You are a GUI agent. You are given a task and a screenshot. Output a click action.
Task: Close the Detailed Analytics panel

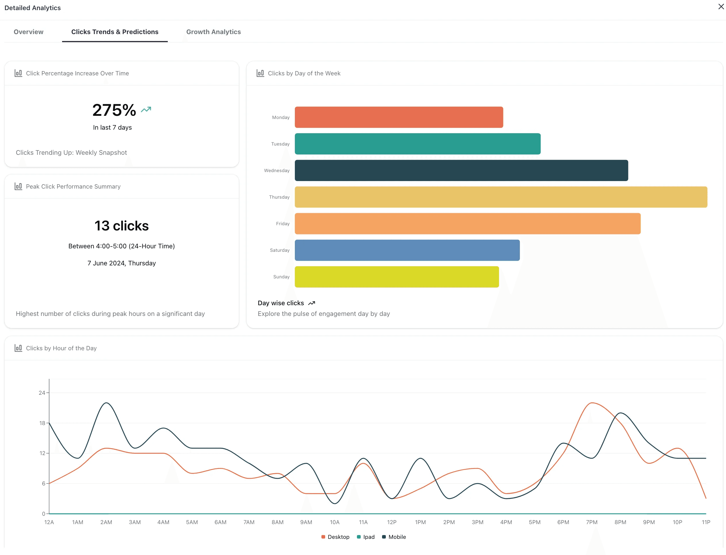point(721,7)
